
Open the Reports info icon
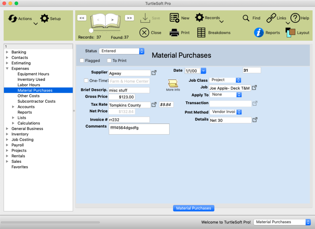click(259, 33)
